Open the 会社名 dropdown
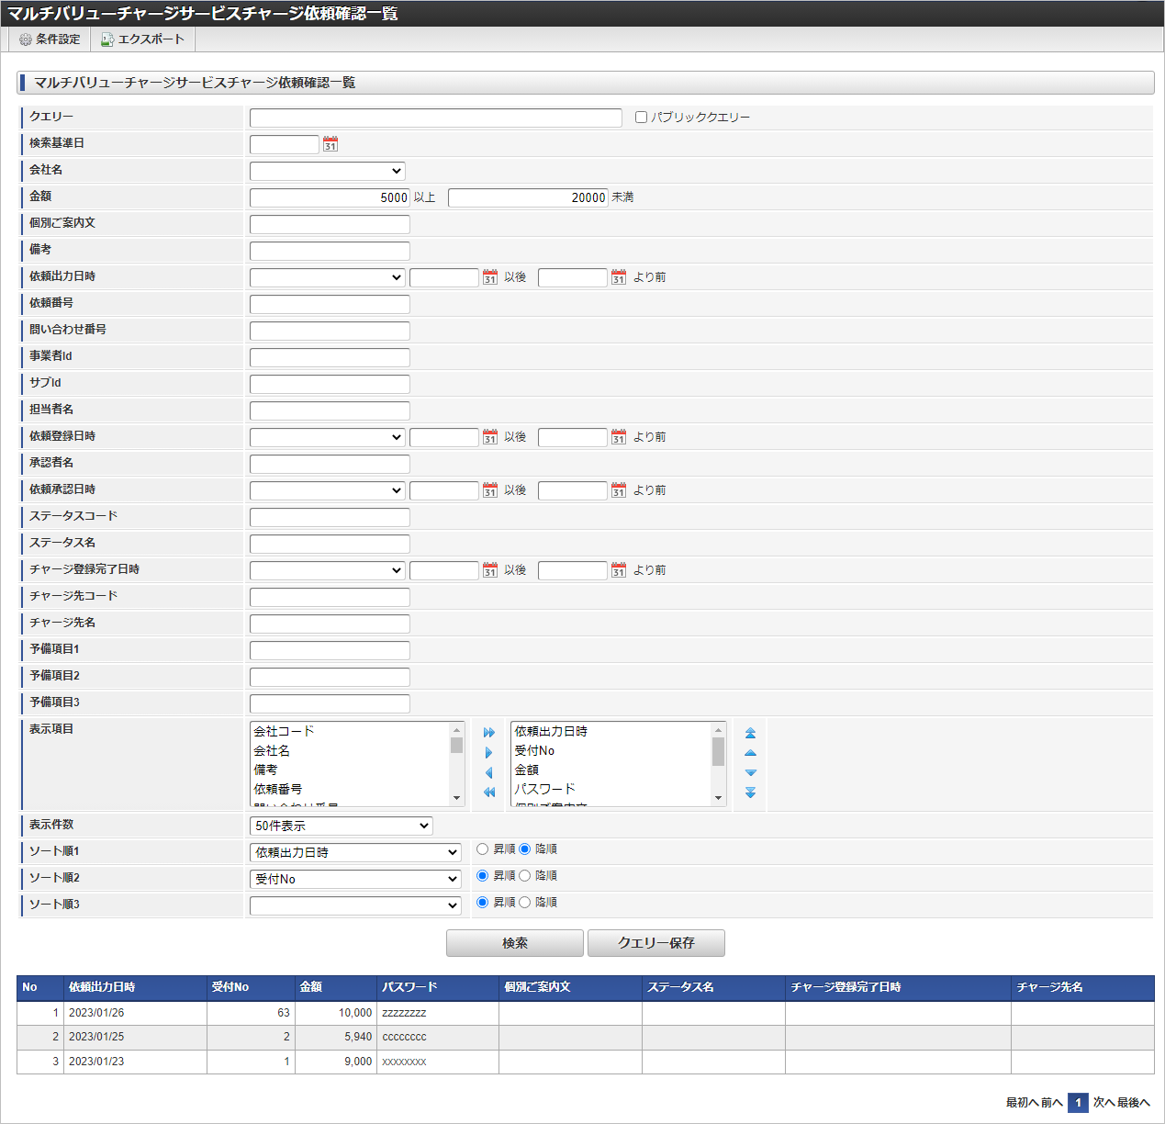Screen dimensions: 1165x1124 327,171
